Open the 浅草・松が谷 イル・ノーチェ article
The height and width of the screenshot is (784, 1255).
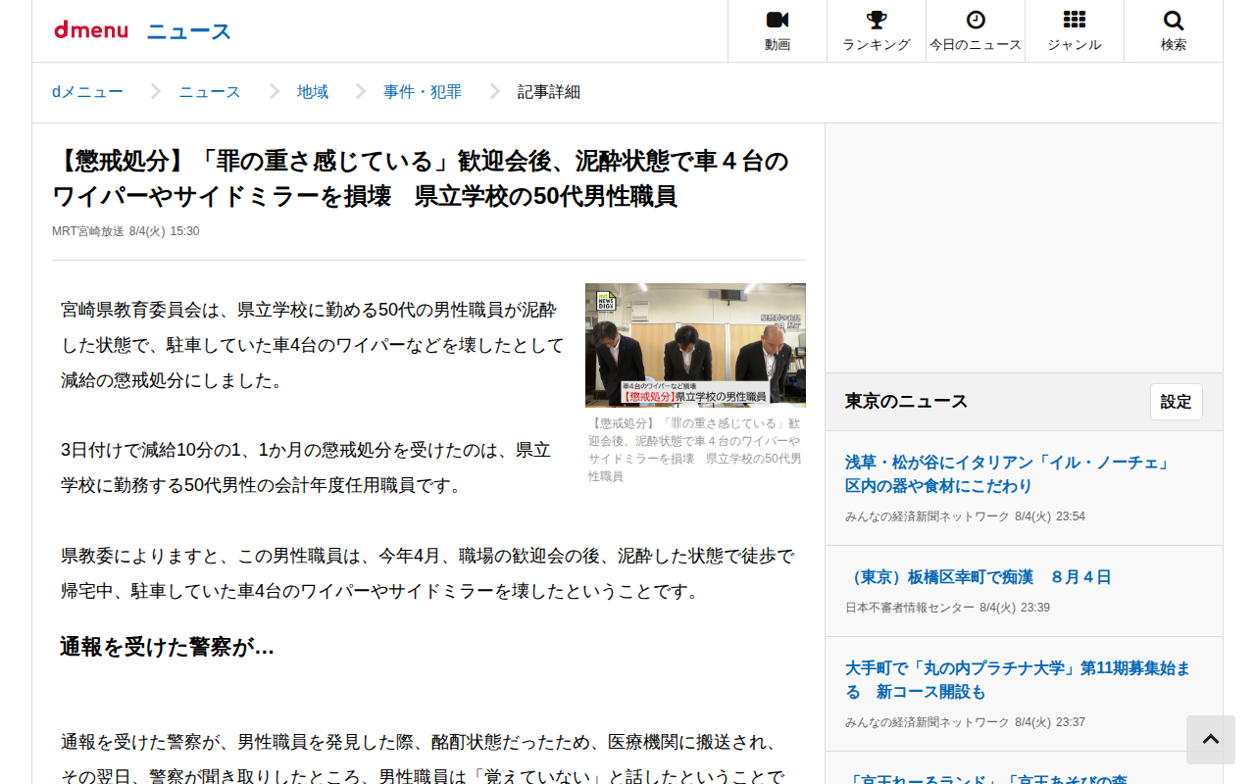coord(1008,474)
